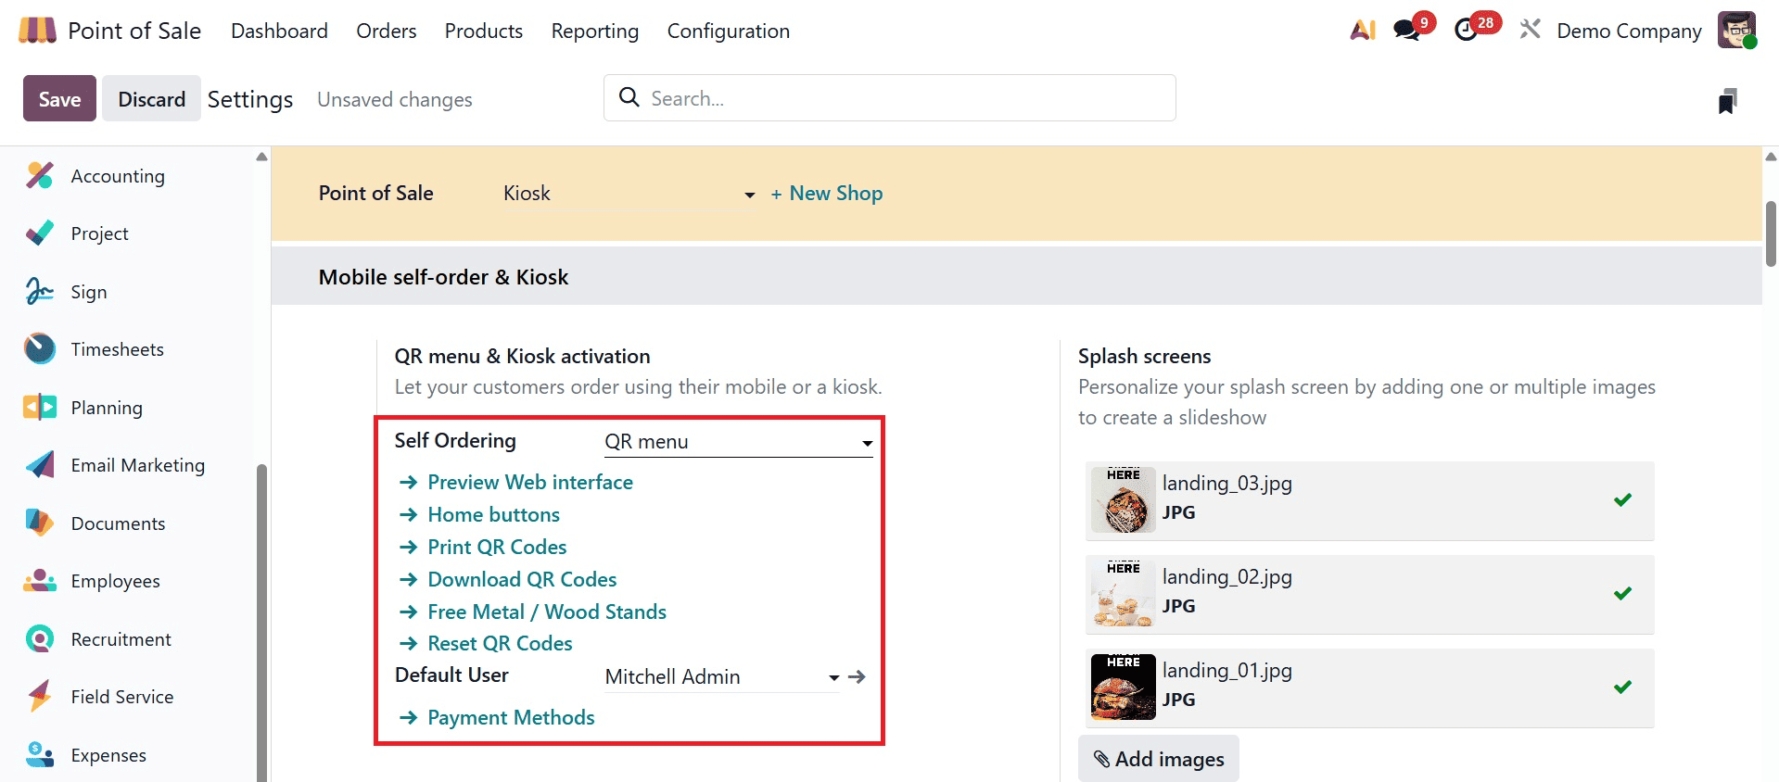Open the user avatar menu

click(1736, 30)
